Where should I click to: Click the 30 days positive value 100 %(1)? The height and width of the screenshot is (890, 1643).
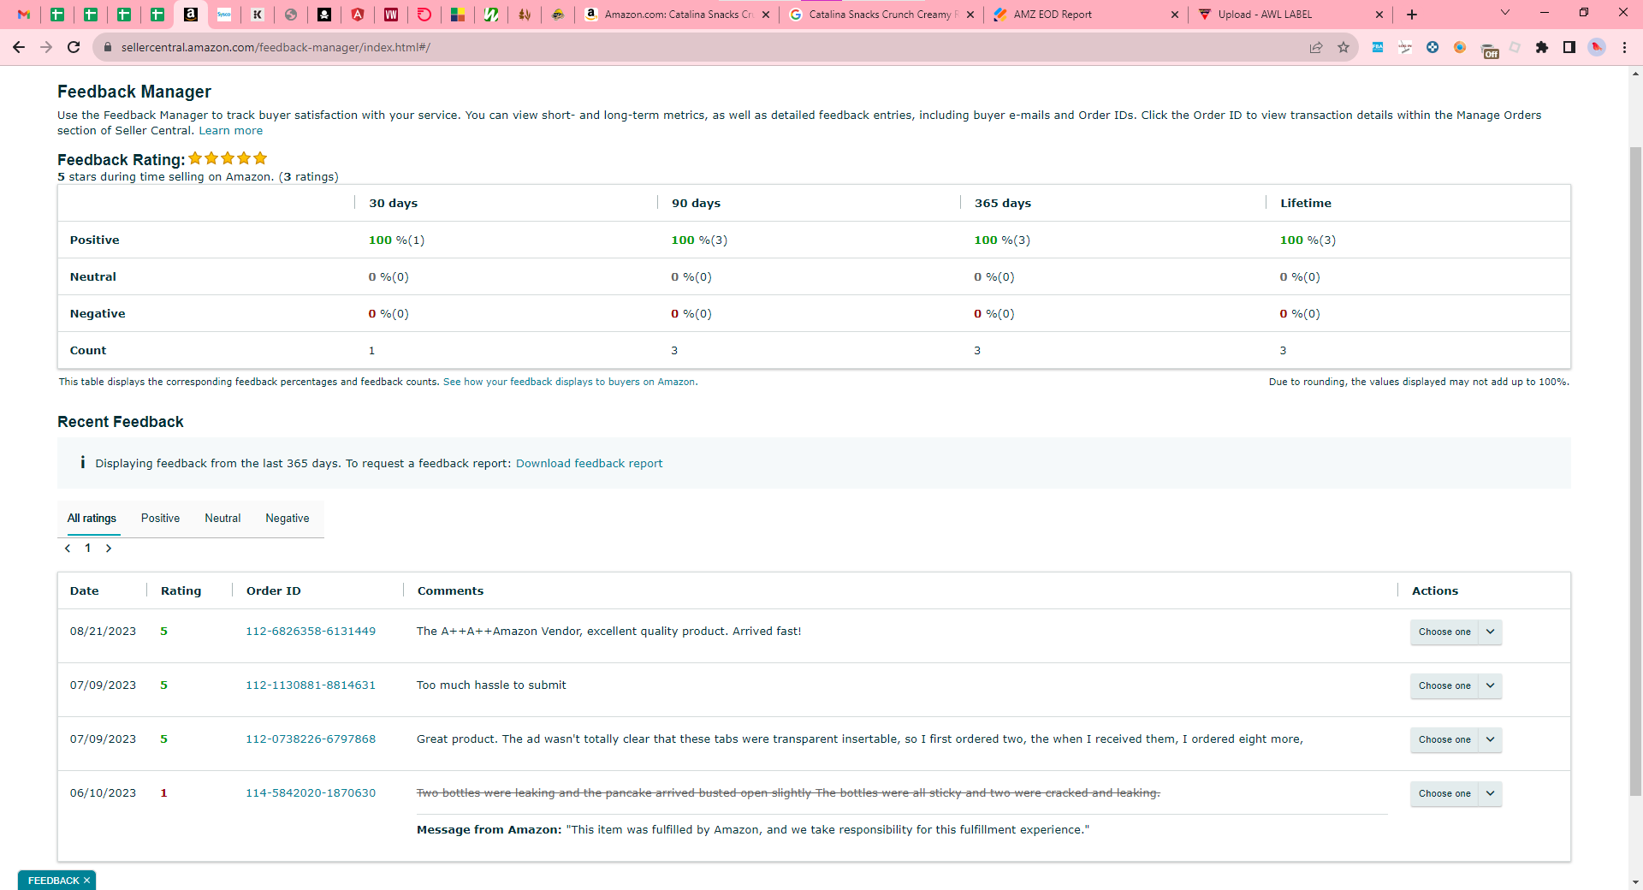[396, 240]
